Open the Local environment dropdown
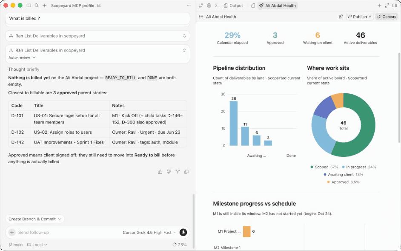Viewport: 401px width, 251px height. click(37, 245)
